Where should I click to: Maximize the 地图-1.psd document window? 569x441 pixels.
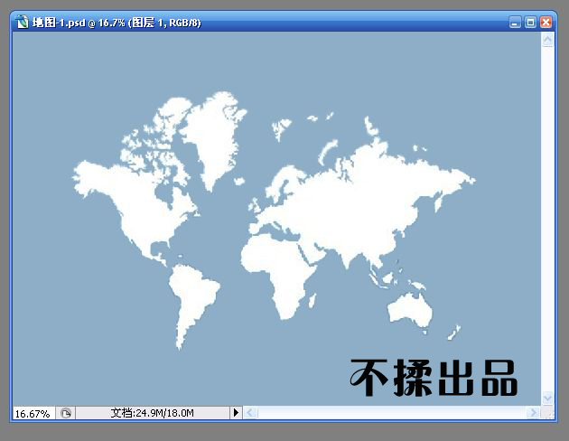pos(530,23)
